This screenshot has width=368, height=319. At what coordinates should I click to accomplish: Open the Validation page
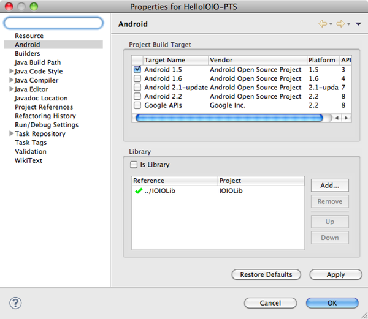(31, 151)
